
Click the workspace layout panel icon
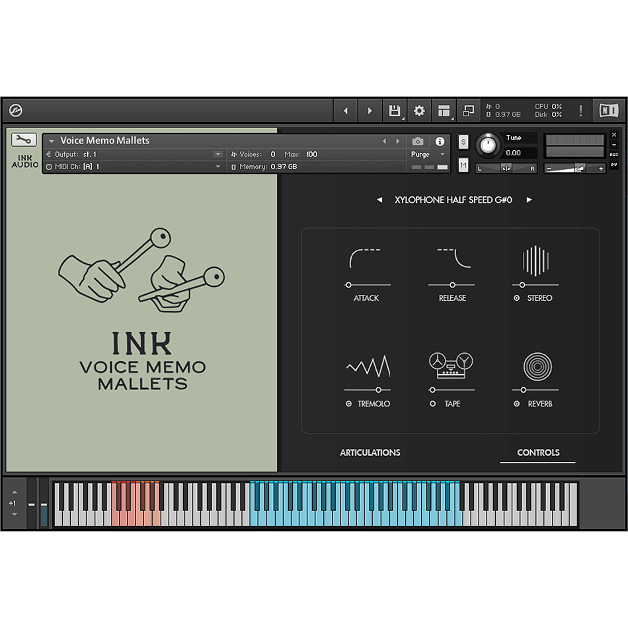(x=444, y=111)
